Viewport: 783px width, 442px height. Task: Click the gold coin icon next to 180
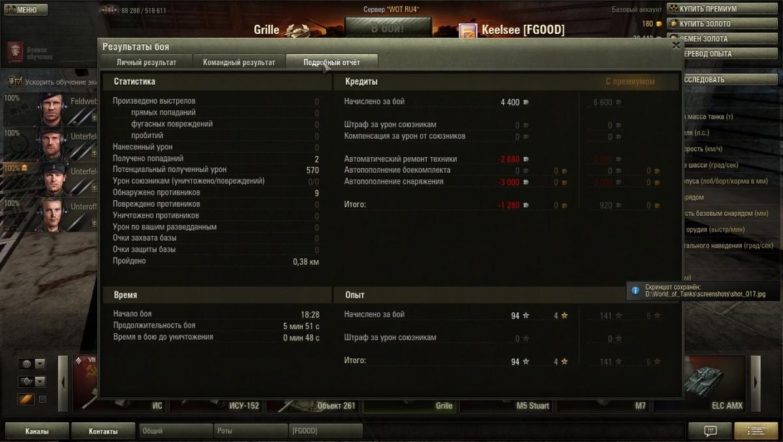pyautogui.click(x=658, y=24)
